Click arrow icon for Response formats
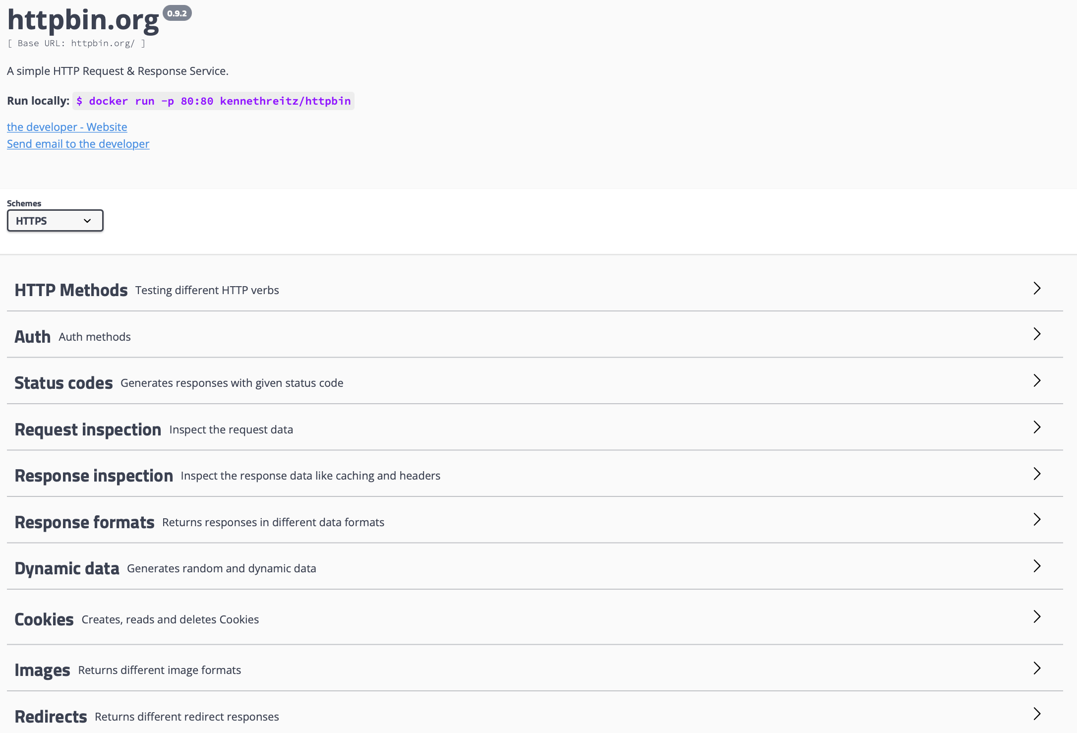The height and width of the screenshot is (733, 1077). pyautogui.click(x=1036, y=519)
